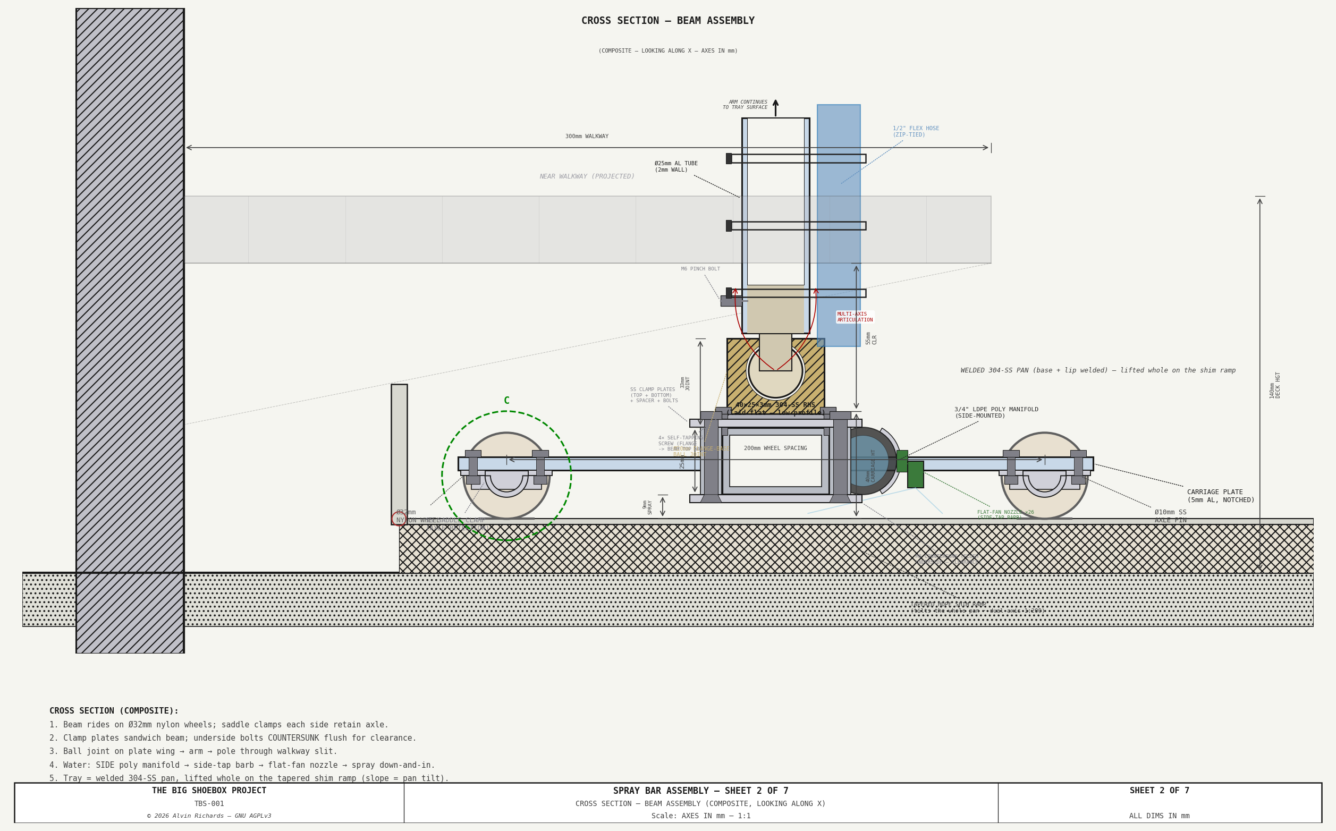Click 'SPRAY BAR ASSEMBLY — SHEET 2 OF 7' heading

[x=701, y=791]
